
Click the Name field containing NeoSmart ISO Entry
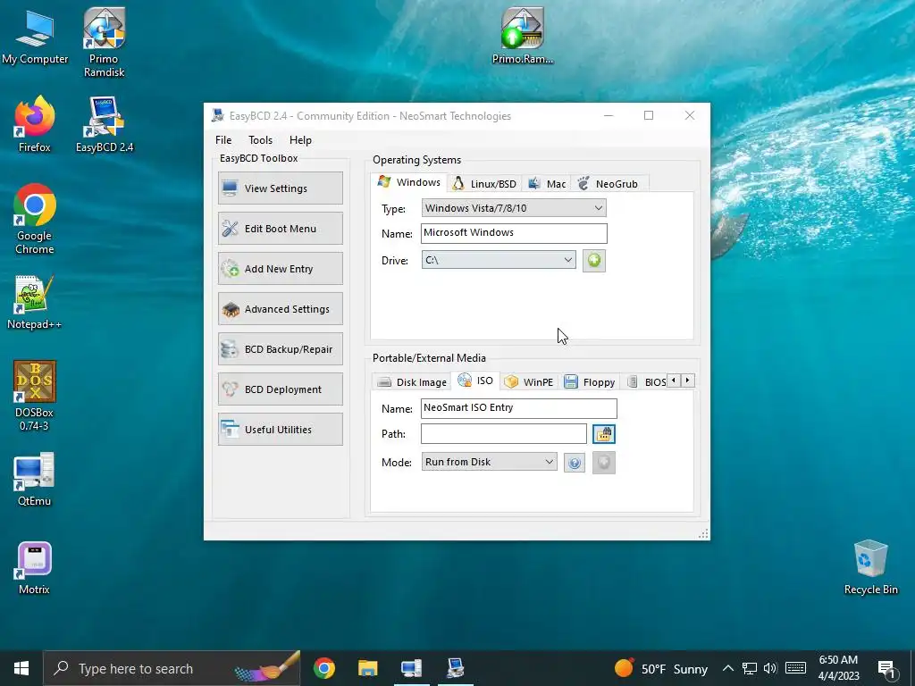[518, 408]
